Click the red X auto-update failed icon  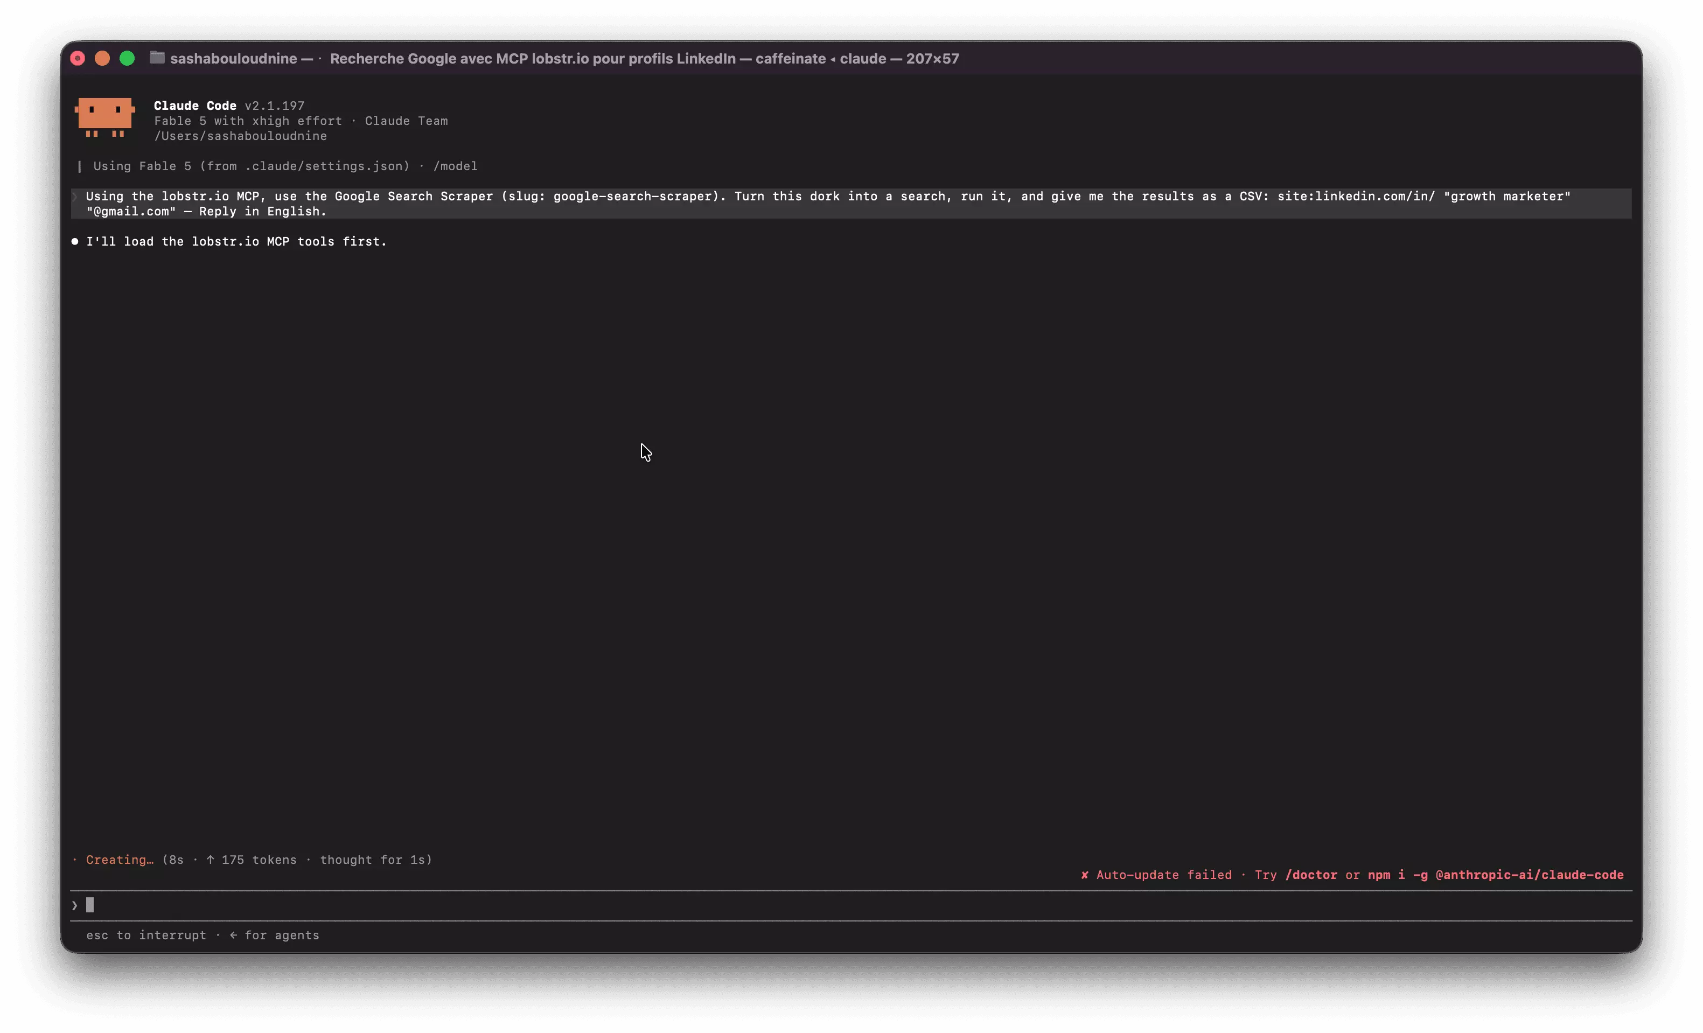tap(1084, 875)
